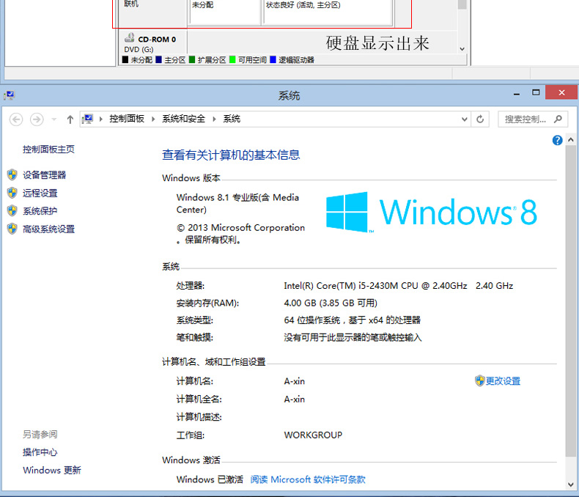This screenshot has height=497, width=579.
Task: Open 控制面板主页 link
Action: (48, 150)
